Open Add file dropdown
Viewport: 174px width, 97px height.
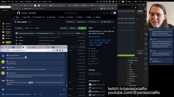point(73,28)
